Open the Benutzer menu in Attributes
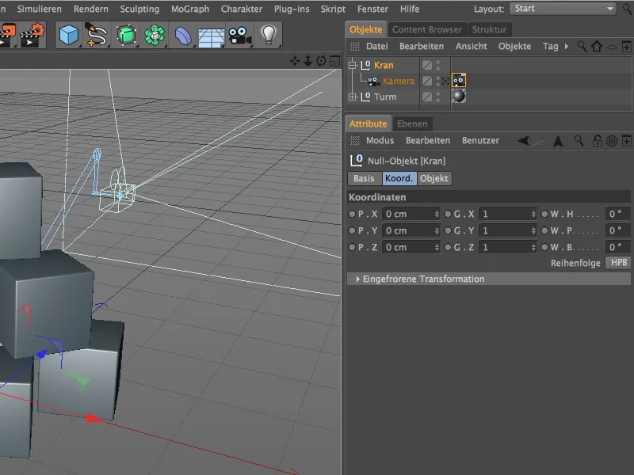This screenshot has width=634, height=475. (480, 141)
